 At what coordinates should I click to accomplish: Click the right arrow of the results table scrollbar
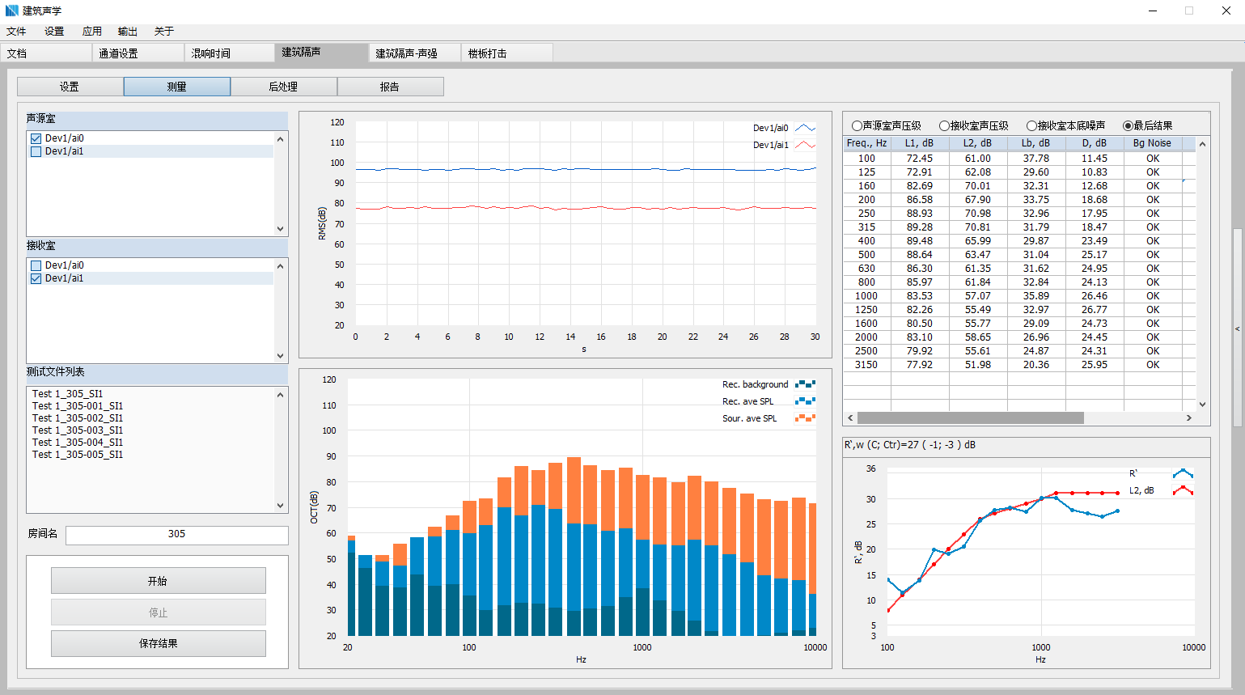pos(1188,418)
